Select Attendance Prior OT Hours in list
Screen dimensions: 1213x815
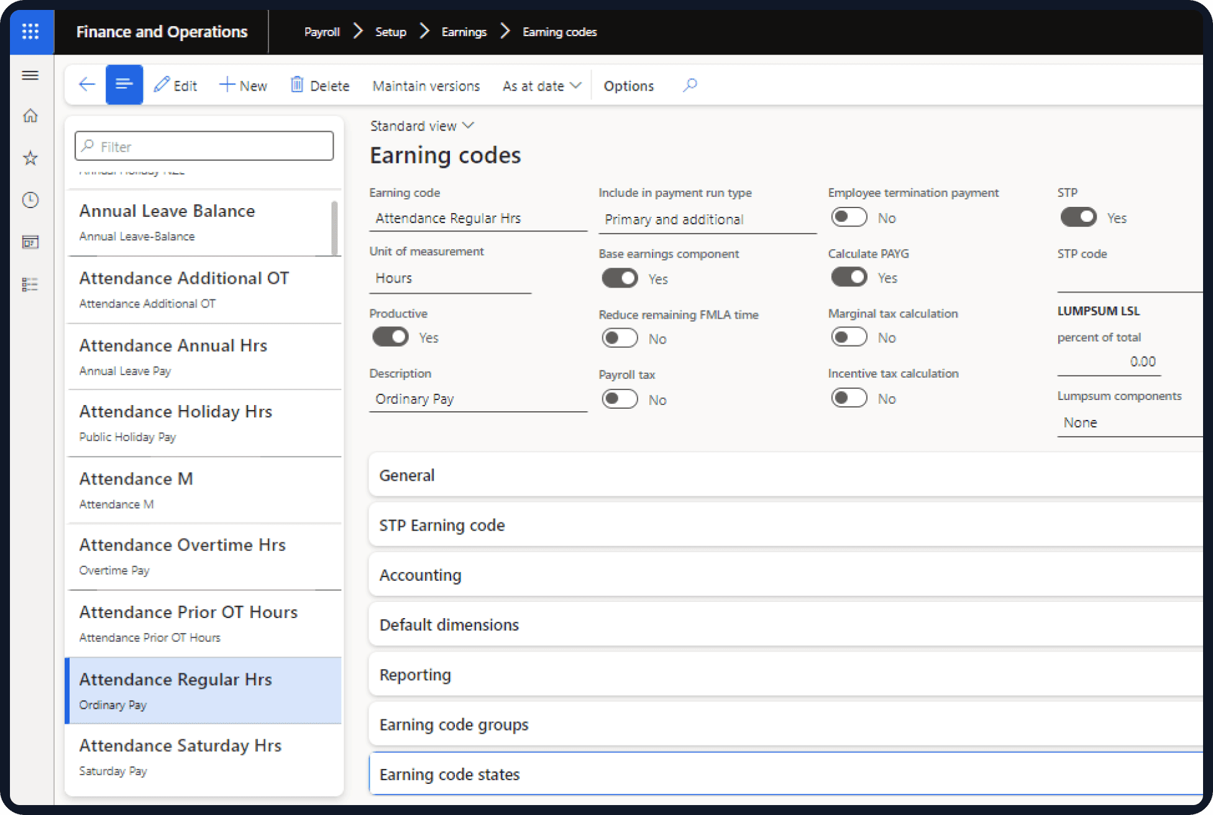(x=204, y=624)
